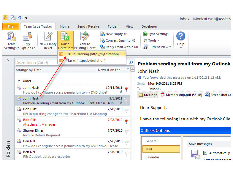Click Reply Email with a KB
Screen dimensions: 233x175
(121, 47)
